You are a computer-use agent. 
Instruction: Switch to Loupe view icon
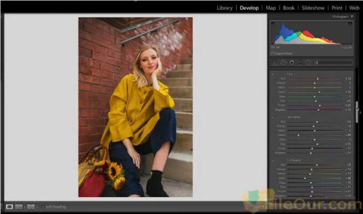point(9,207)
